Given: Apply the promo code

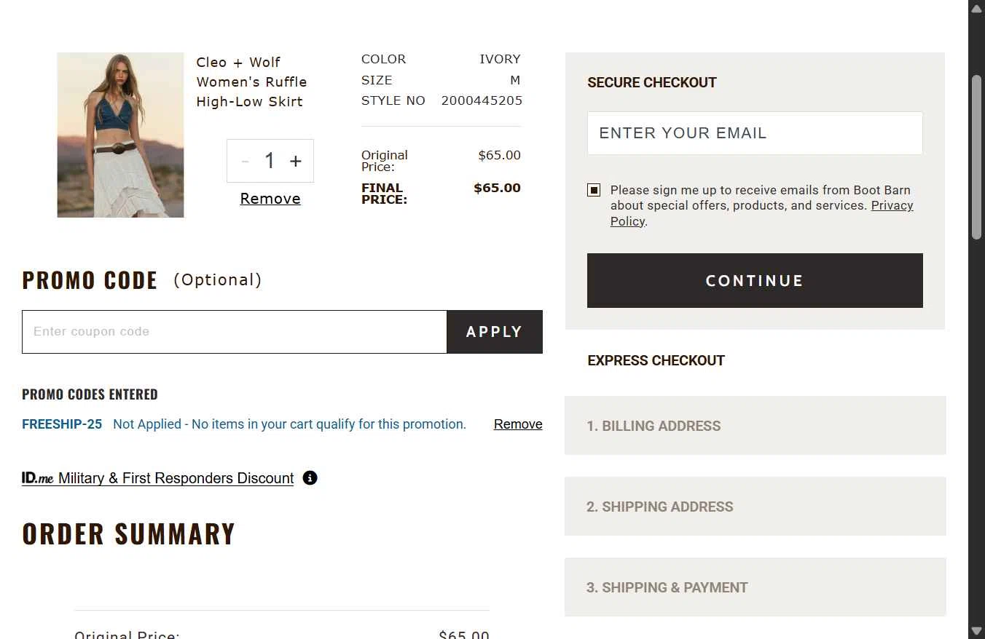Looking at the screenshot, I should [x=494, y=332].
